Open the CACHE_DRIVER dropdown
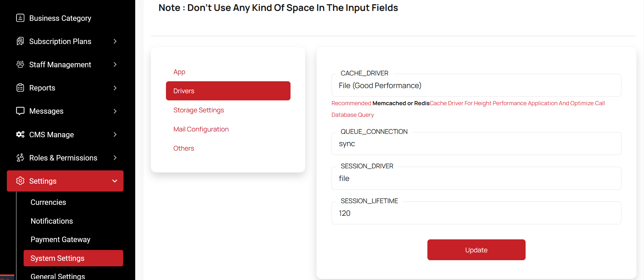The width and height of the screenshot is (644, 280). click(x=476, y=85)
